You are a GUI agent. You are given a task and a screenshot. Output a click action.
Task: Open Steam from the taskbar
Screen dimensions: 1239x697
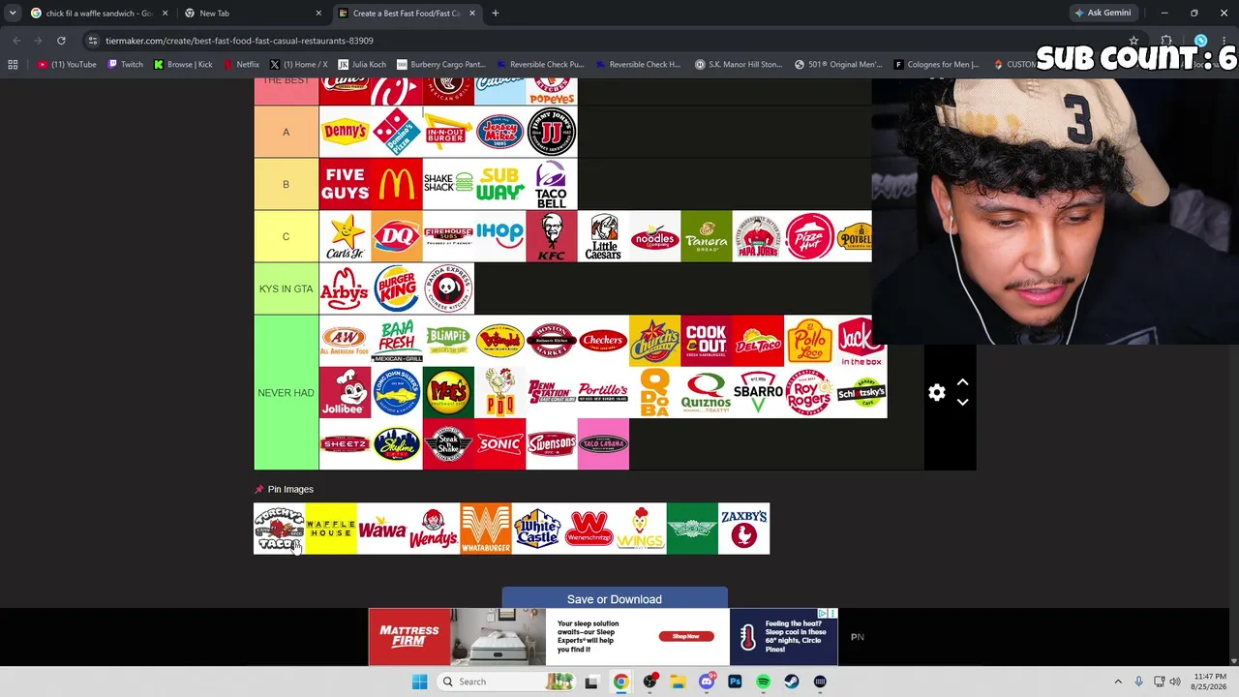coord(792,682)
